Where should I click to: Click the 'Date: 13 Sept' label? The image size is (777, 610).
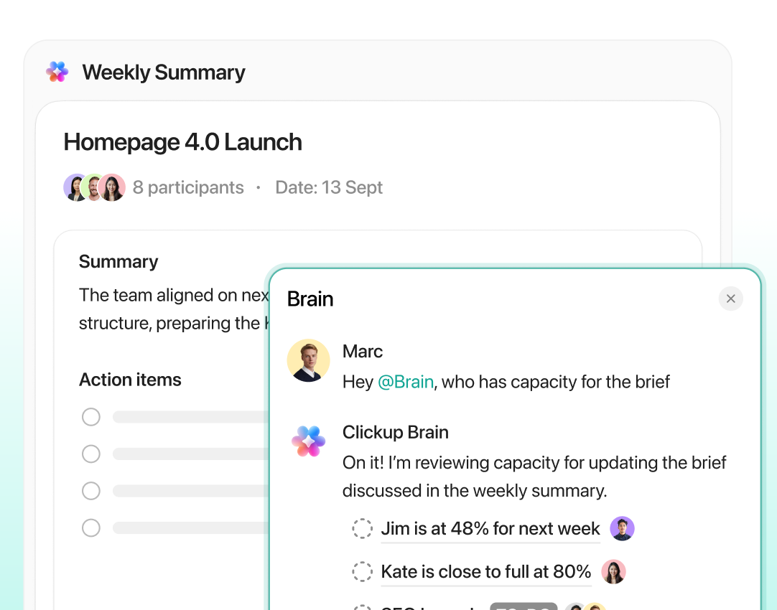(329, 187)
